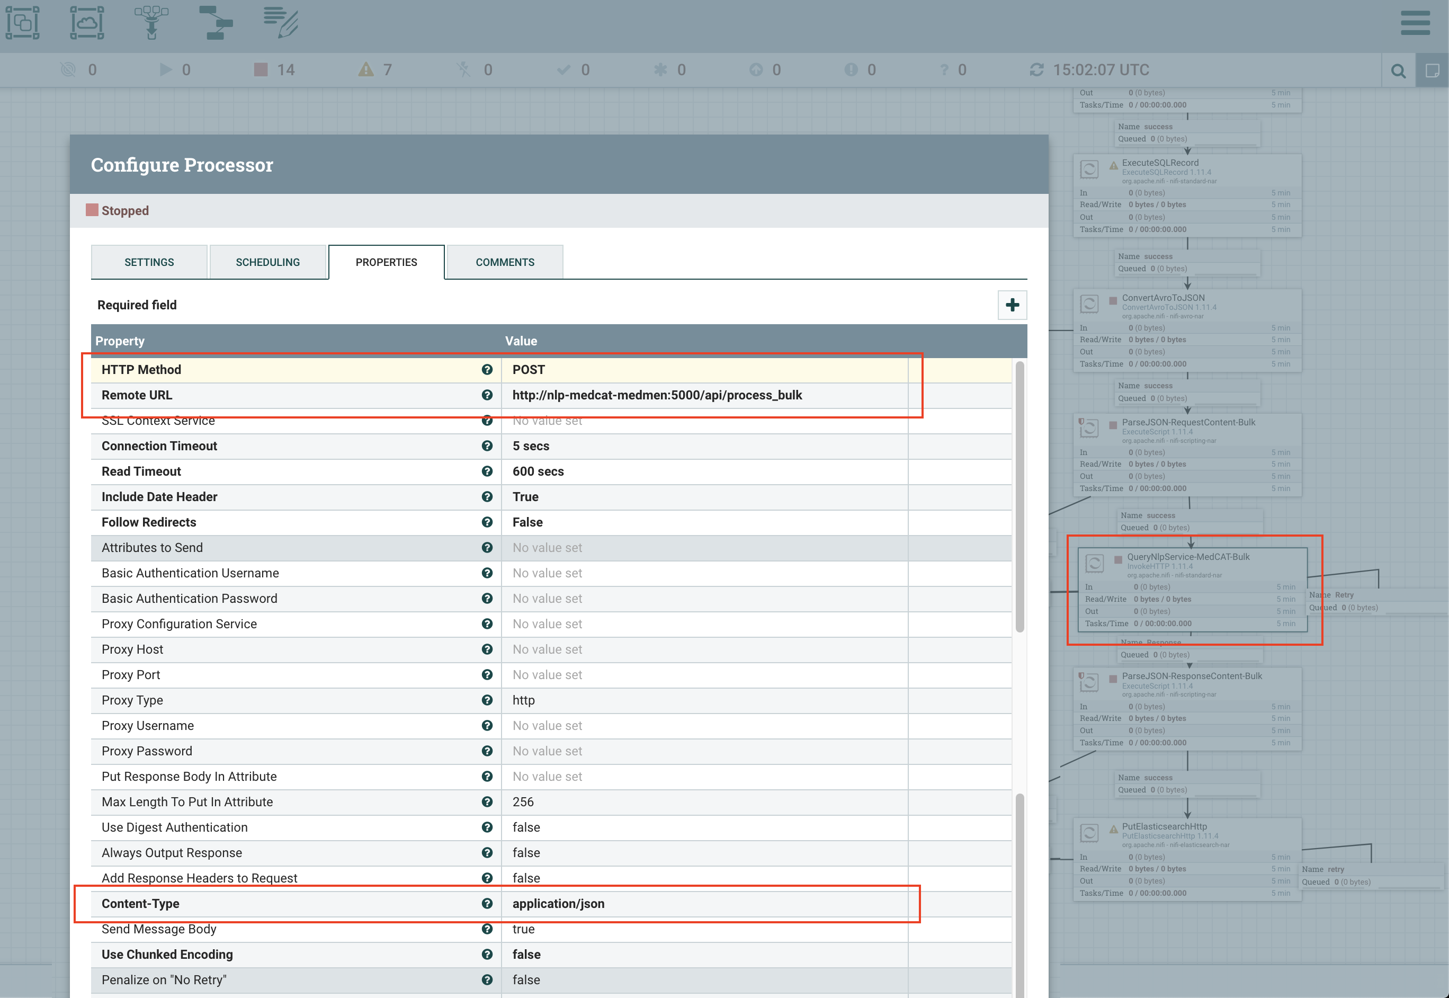The image size is (1449, 998).
Task: Edit Max Length To Put In Attribute value 256
Action: pyautogui.click(x=704, y=803)
